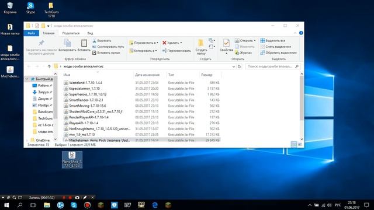Select file Superheroes_1.7.10_1.0.13

click(x=141, y=94)
